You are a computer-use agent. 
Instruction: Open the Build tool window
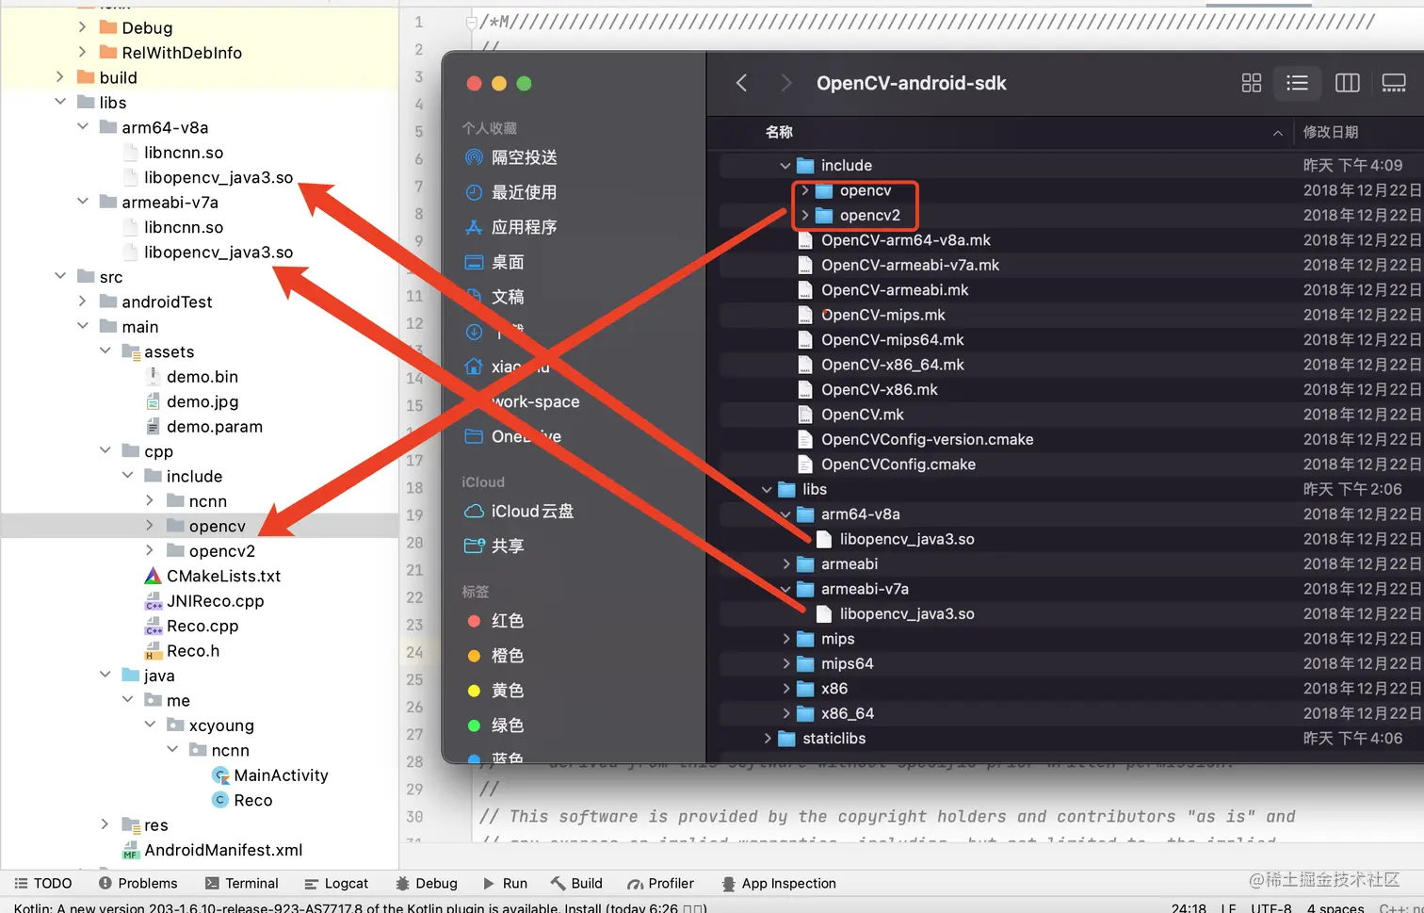click(x=576, y=883)
